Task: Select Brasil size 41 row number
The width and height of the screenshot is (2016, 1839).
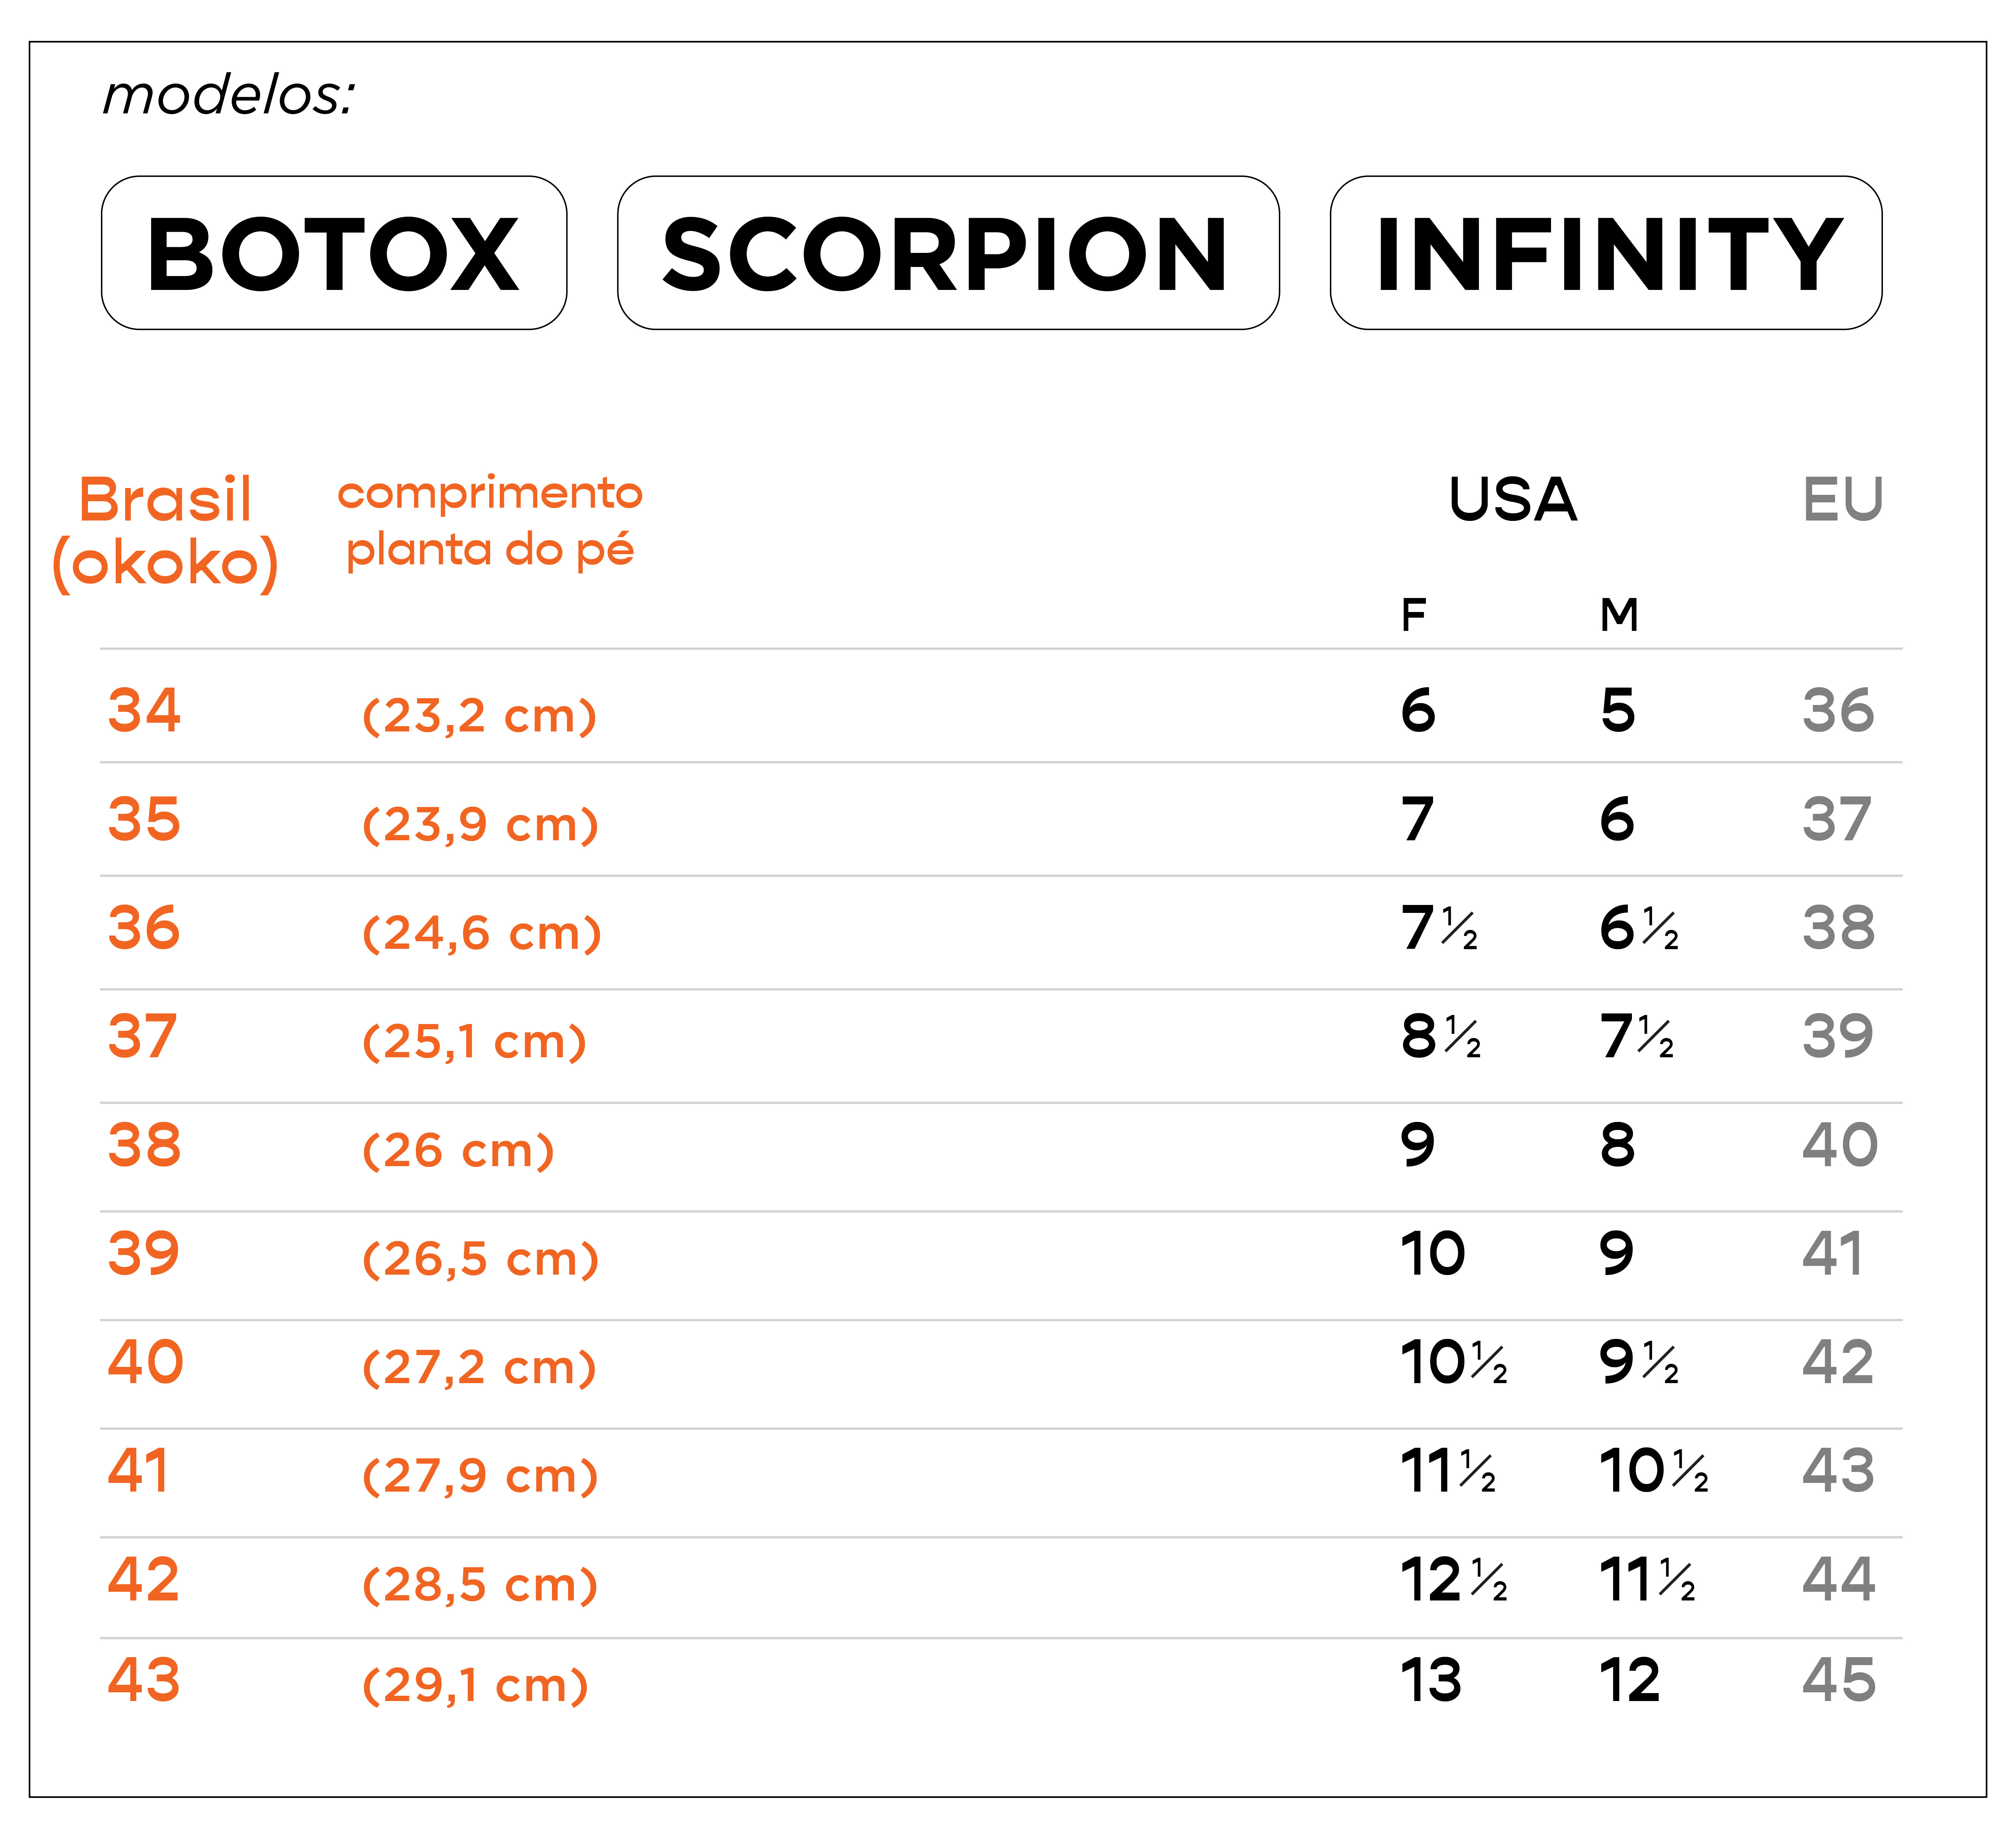Action: pos(139,1470)
